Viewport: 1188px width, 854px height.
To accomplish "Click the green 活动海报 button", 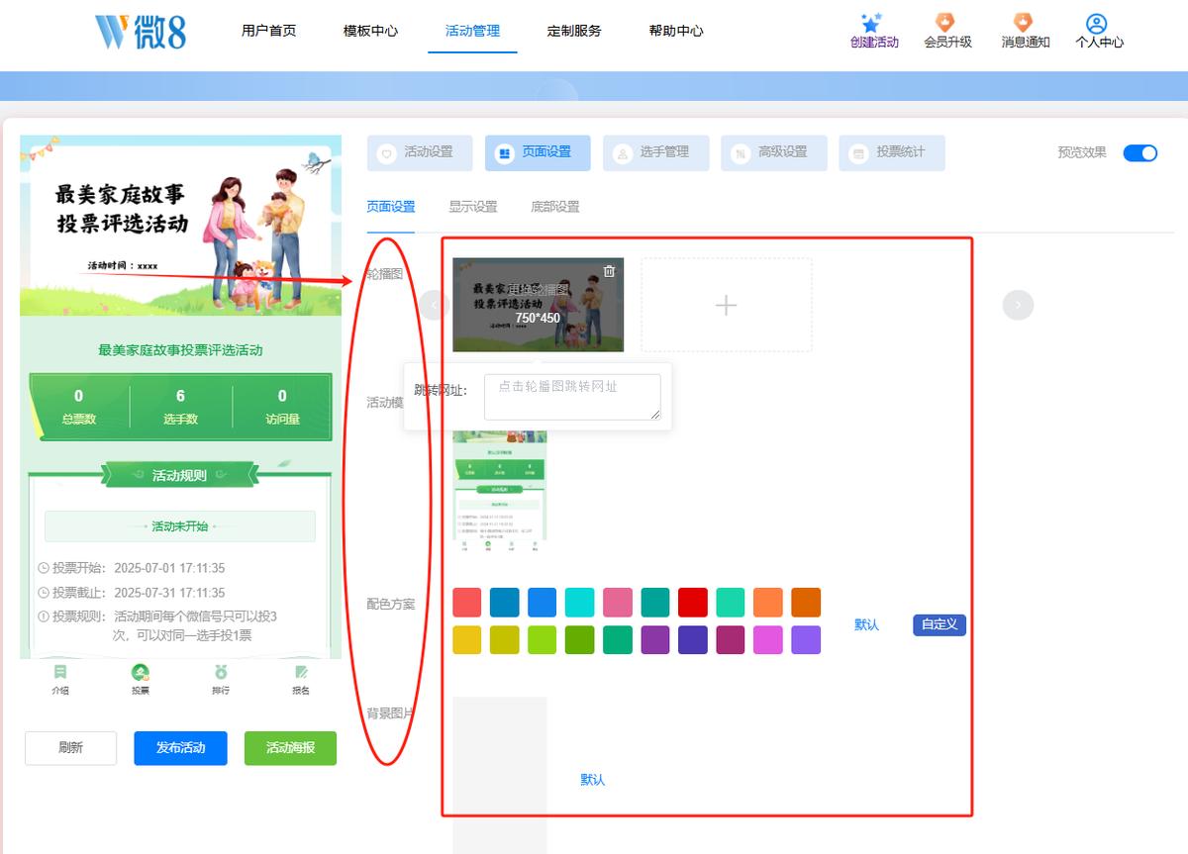I will pyautogui.click(x=290, y=748).
